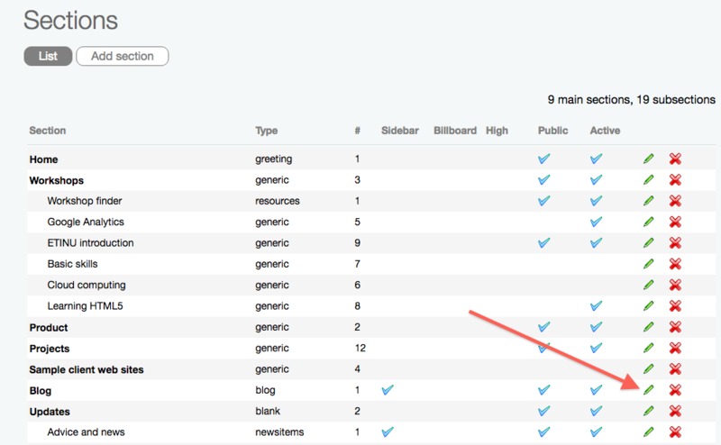Open the Workshop finder subsection
The height and width of the screenshot is (445, 721).
85,201
